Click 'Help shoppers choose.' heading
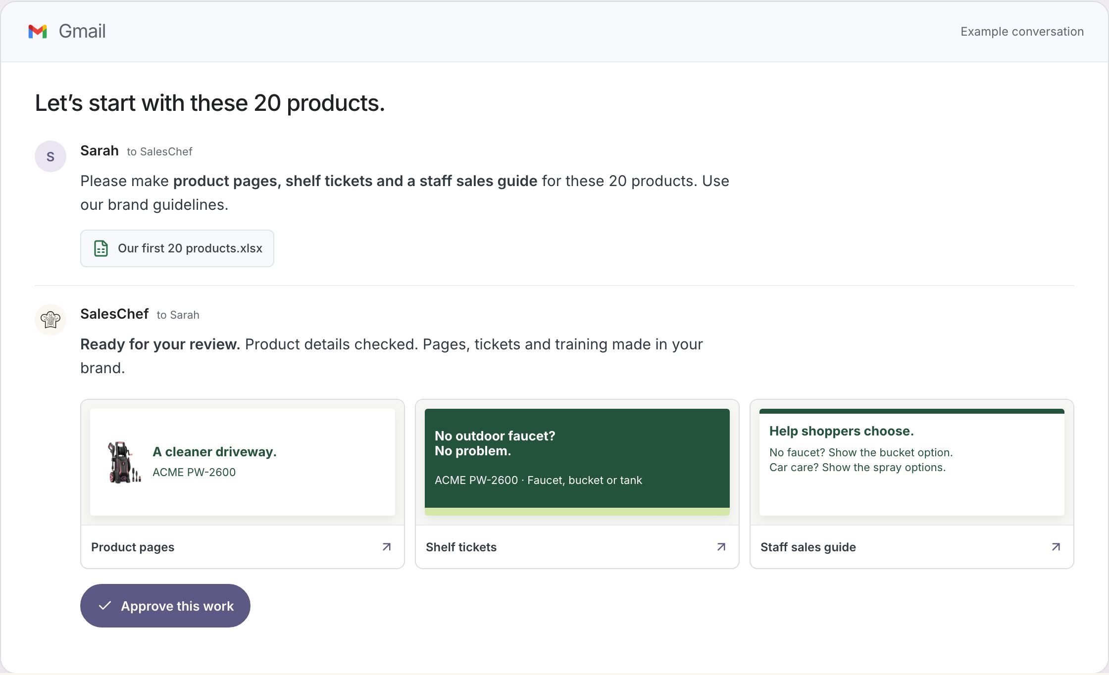 842,431
